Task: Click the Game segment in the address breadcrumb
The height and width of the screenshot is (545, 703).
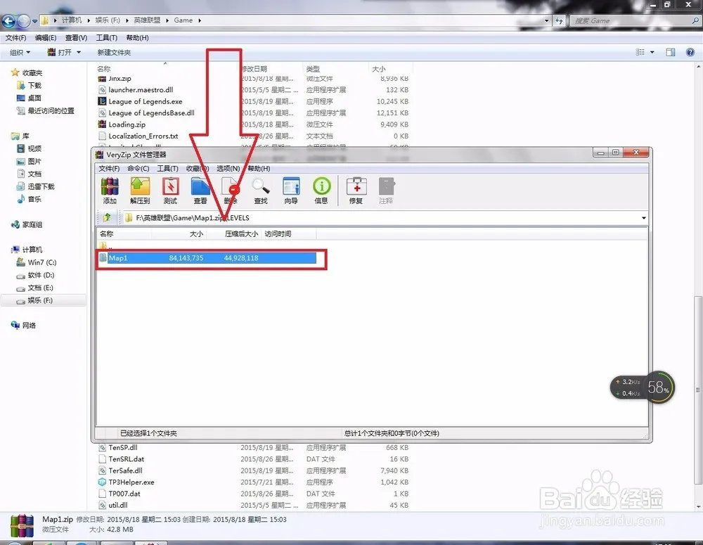Action: (183, 20)
